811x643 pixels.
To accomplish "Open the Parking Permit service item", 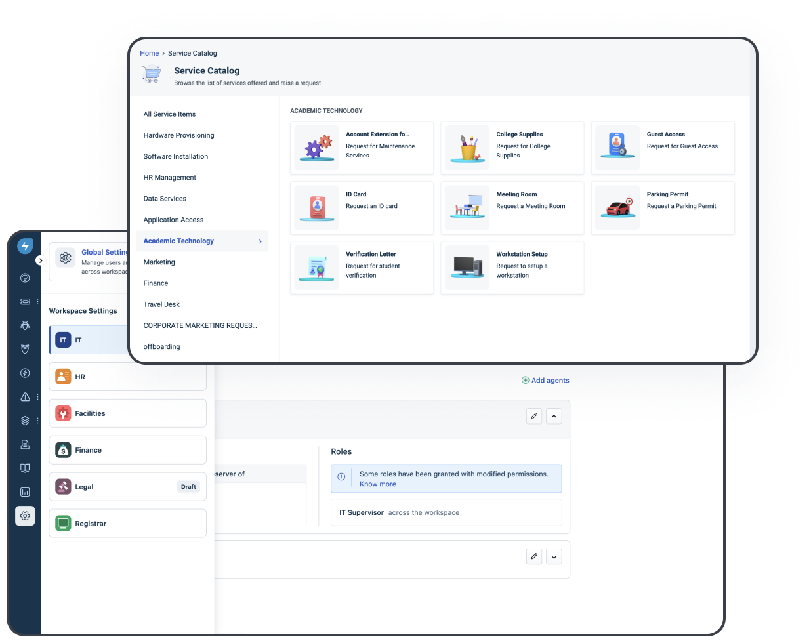I will point(663,207).
